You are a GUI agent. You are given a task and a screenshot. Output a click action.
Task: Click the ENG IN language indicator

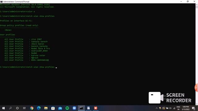click(178, 108)
